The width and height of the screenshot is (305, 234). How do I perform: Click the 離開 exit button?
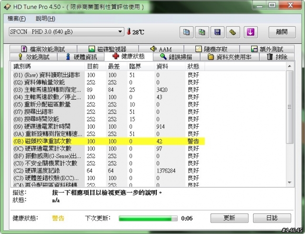pos(282,32)
